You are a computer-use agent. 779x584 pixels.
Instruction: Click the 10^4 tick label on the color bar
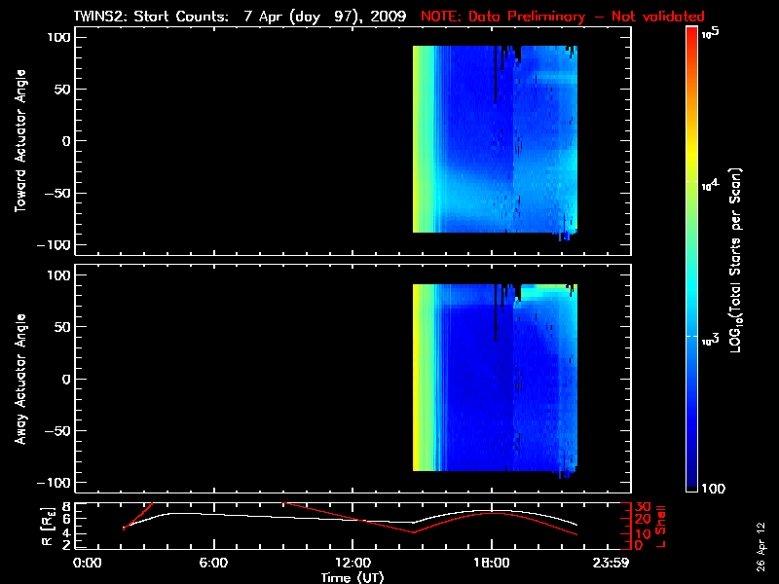point(708,181)
